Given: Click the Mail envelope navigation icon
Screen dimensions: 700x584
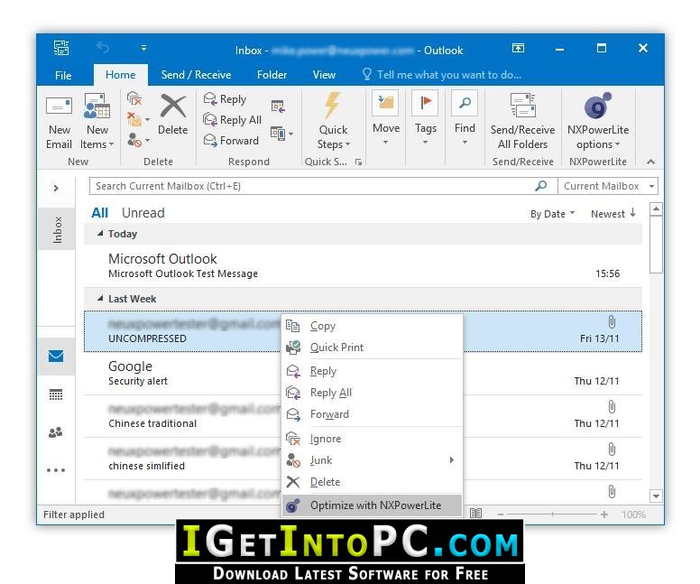Looking at the screenshot, I should tap(56, 357).
